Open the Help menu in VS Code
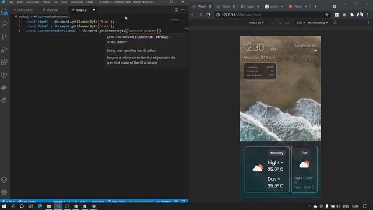The width and height of the screenshot is (373, 210). point(89,2)
